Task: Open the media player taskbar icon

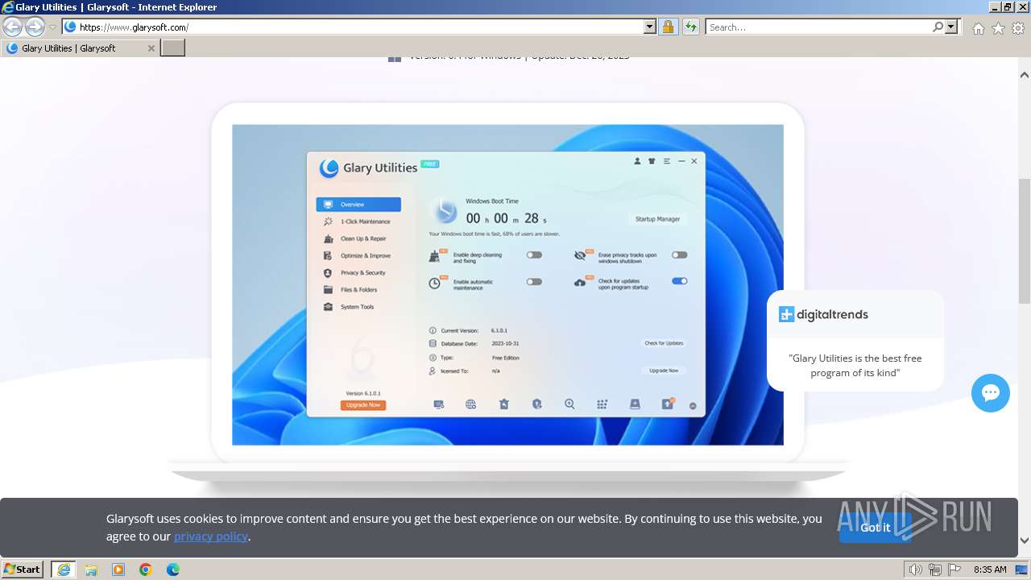Action: 118,570
